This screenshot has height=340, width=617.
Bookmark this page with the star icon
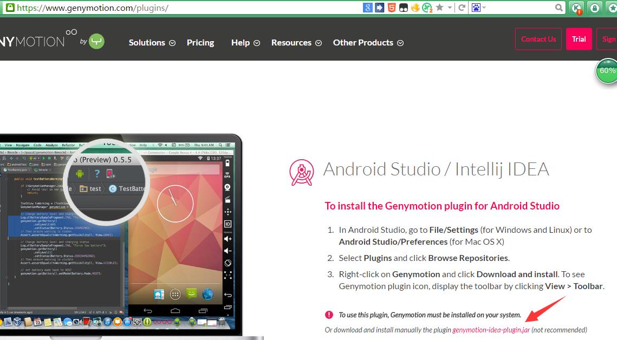pyautogui.click(x=440, y=8)
